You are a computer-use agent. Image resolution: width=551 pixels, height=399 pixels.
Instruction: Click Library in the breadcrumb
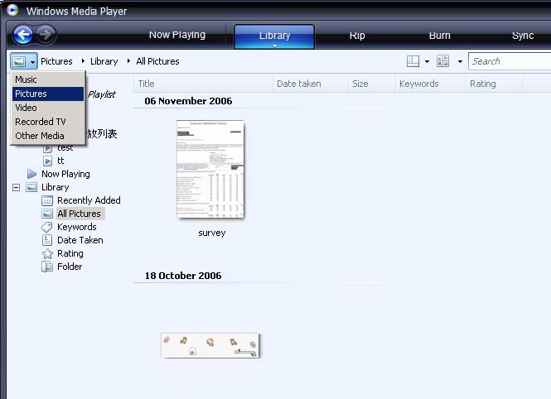point(104,61)
